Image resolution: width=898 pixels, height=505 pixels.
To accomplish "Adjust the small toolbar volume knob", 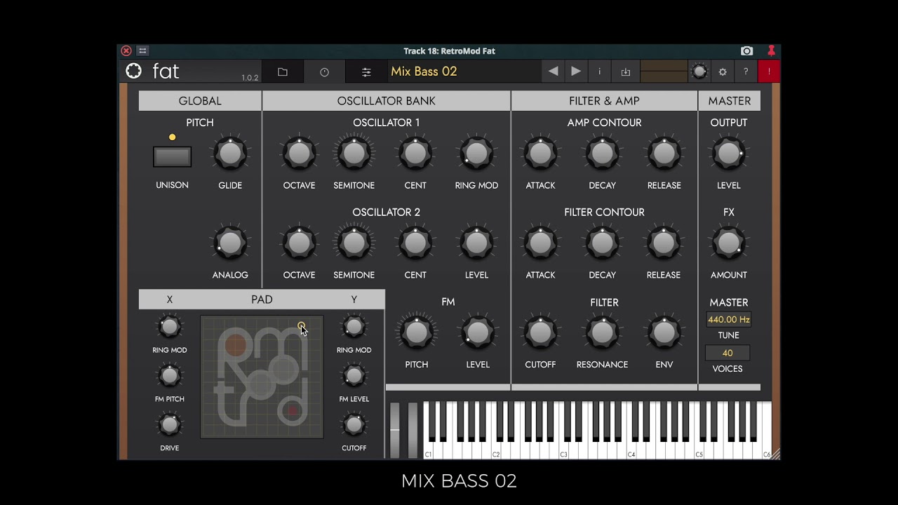I will [699, 72].
